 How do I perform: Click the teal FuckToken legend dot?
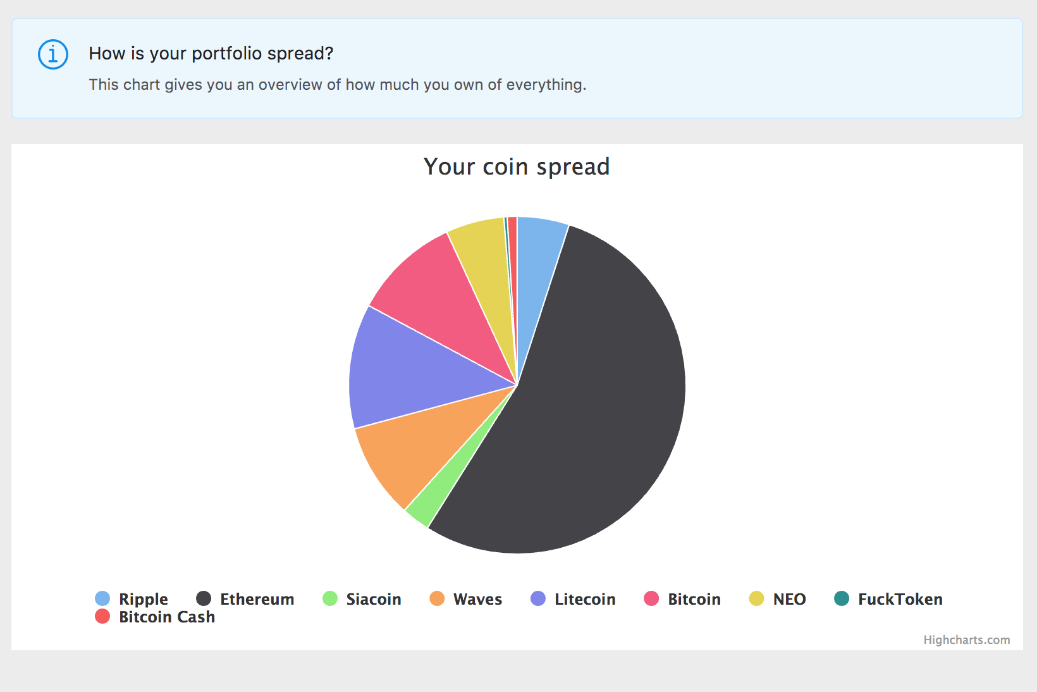click(x=842, y=598)
